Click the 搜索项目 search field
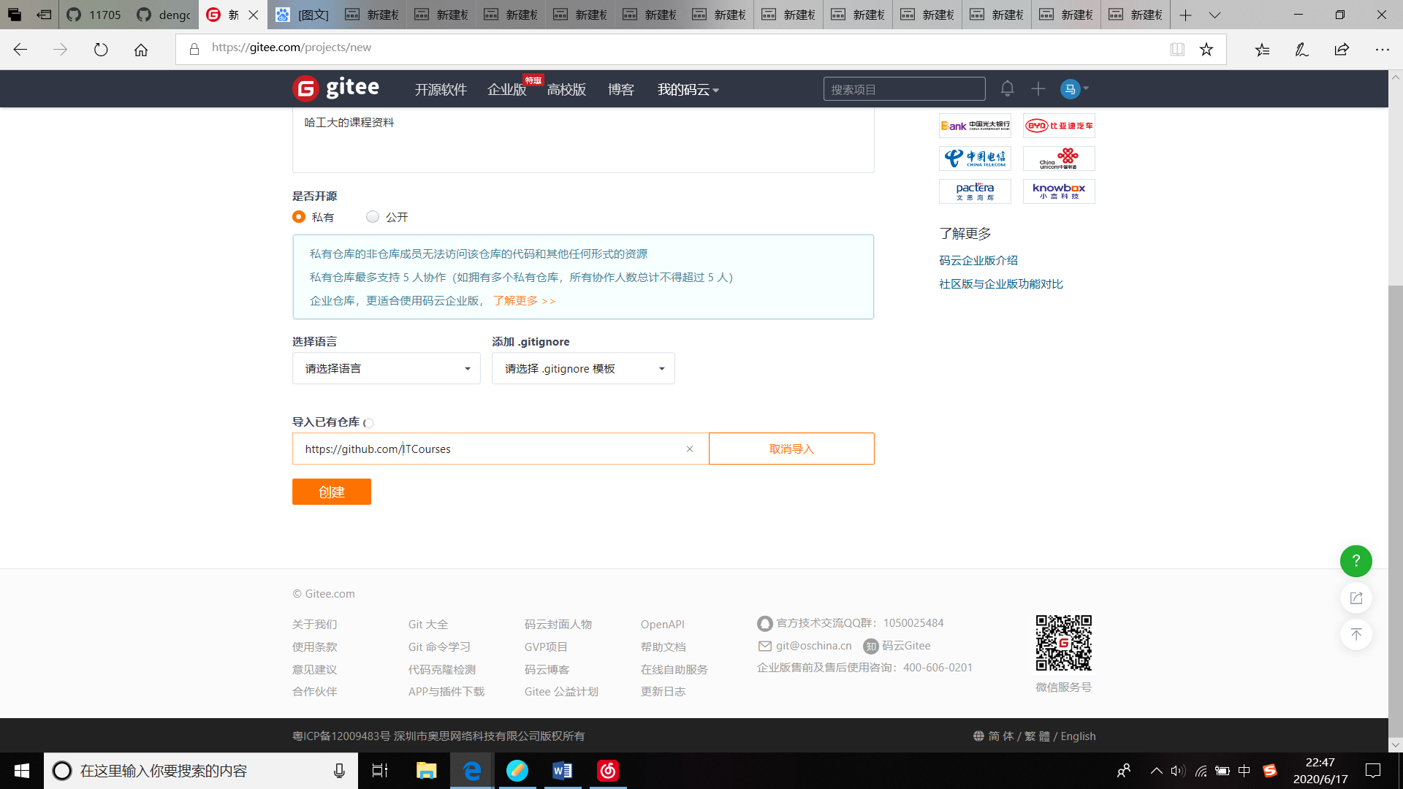The height and width of the screenshot is (789, 1403). [x=903, y=89]
